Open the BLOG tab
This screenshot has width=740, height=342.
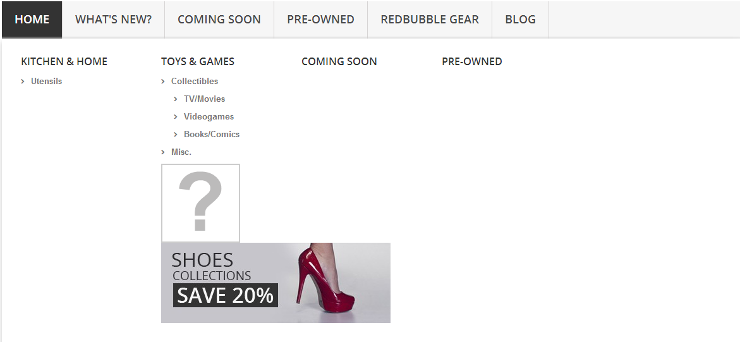(x=520, y=20)
